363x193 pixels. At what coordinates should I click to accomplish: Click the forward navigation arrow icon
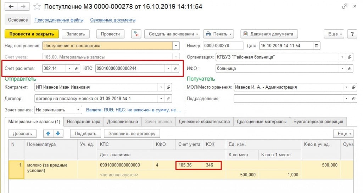pyautogui.click(x=23, y=7)
